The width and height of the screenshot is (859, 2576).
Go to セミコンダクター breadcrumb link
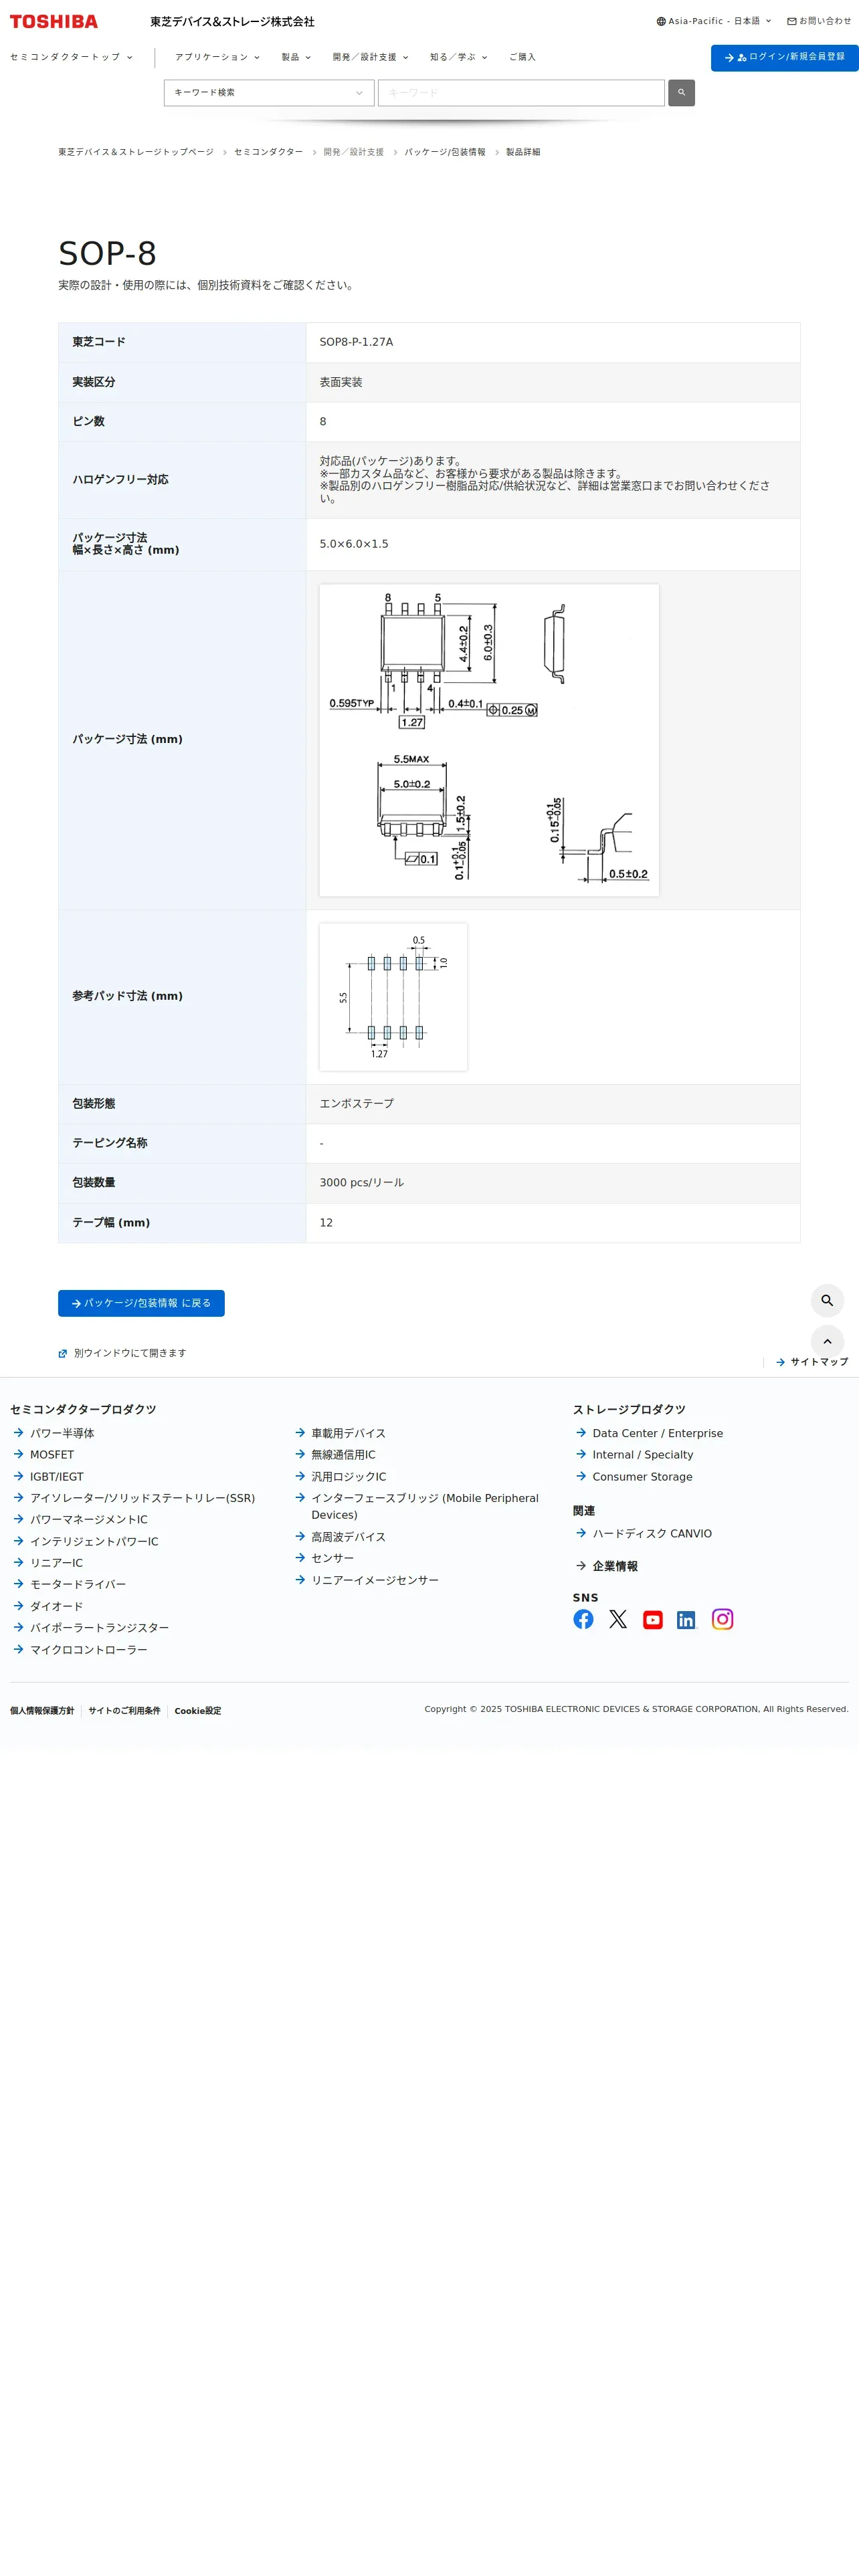click(268, 152)
